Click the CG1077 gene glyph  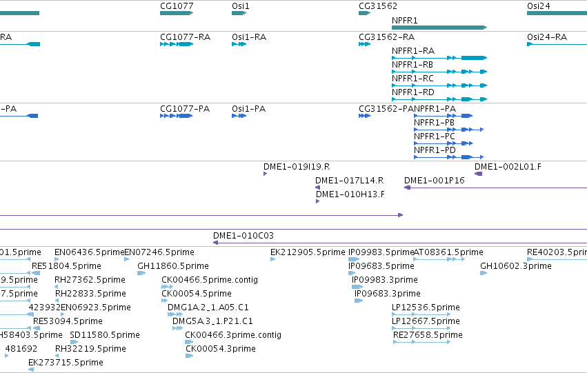177,13
